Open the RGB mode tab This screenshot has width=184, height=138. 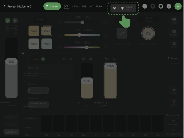pos(84,6)
